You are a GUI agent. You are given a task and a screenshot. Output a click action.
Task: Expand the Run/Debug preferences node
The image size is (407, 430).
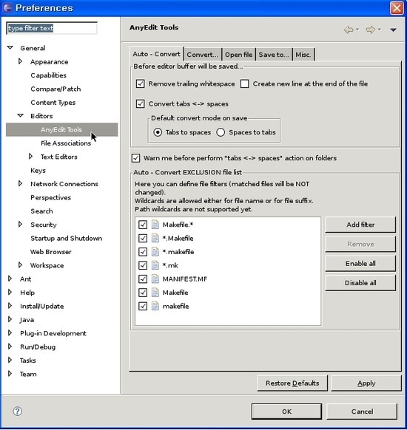pos(10,347)
